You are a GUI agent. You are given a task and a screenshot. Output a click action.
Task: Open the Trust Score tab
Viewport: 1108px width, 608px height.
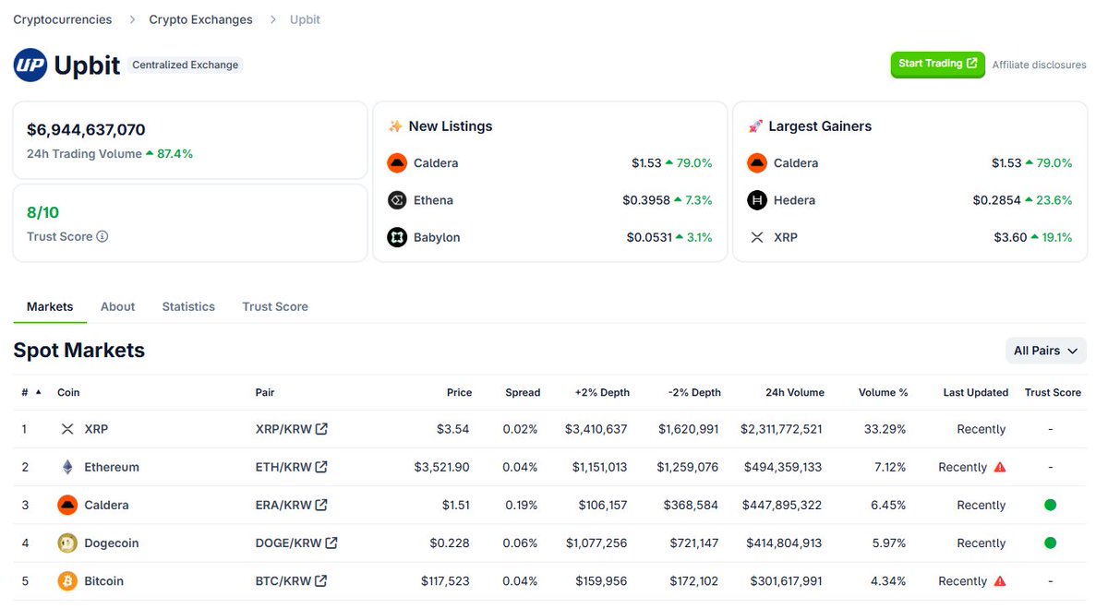275,306
